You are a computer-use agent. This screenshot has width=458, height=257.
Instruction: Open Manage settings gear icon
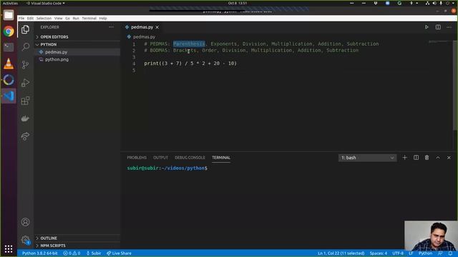point(26,240)
